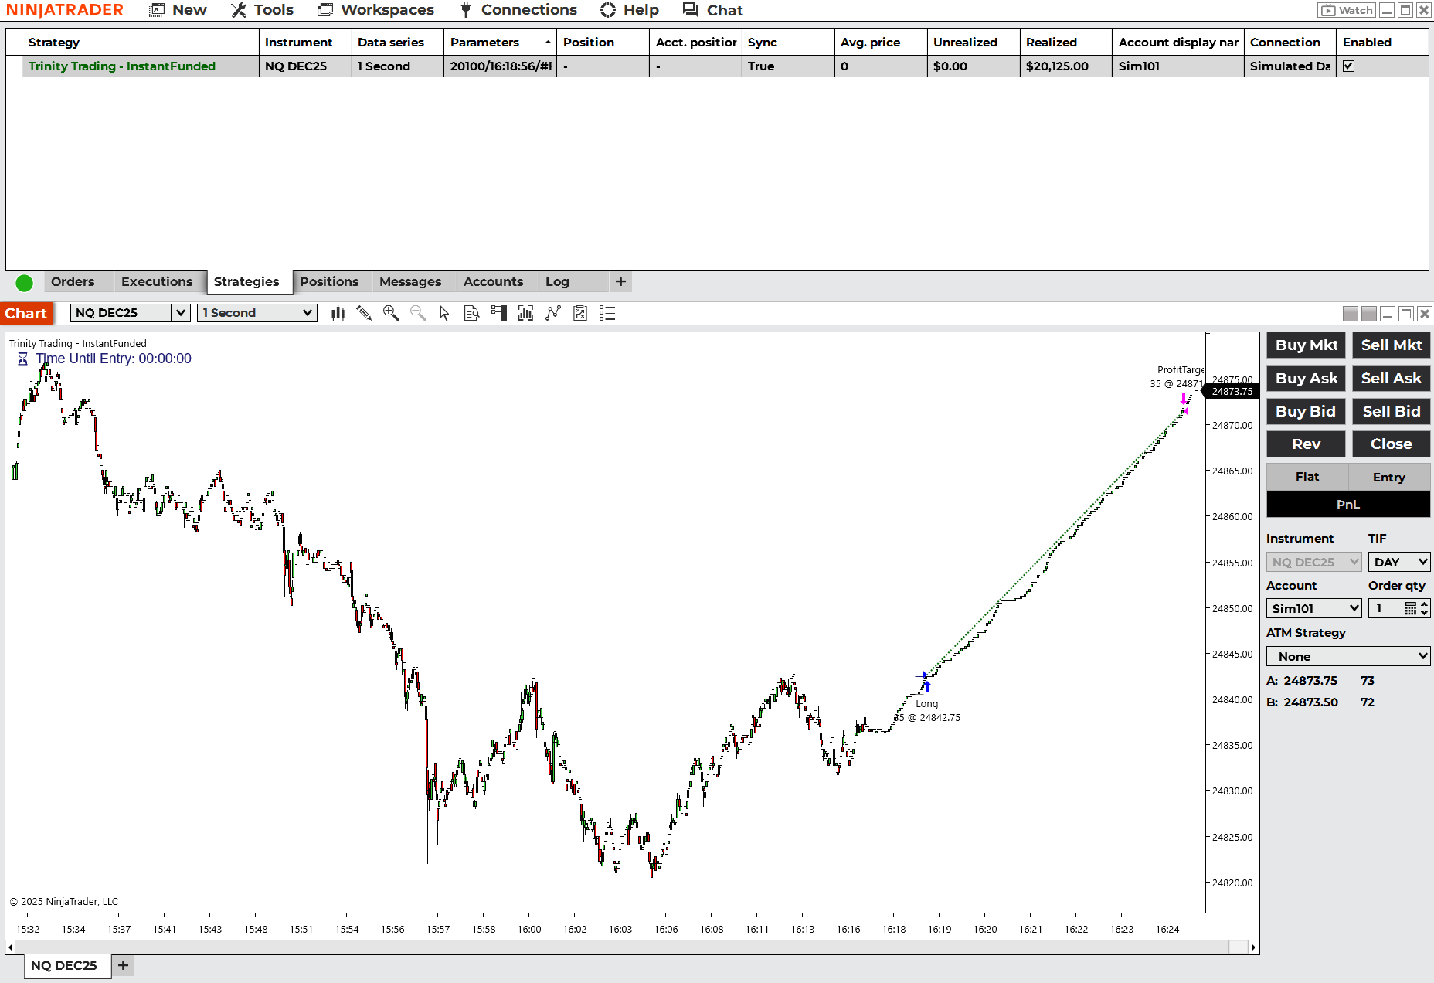Open the data box icon on chart toolbar
Viewport: 1434px width, 983px height.
tap(471, 313)
